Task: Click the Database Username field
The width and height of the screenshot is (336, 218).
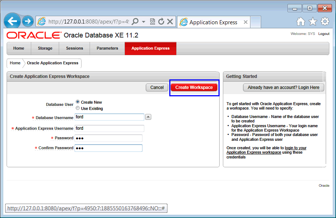Action: pyautogui.click(x=109, y=117)
